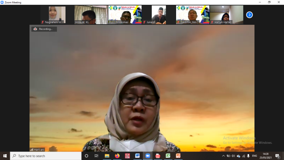Open the Windows Start menu
Viewport: 284px width, 160px height.
pos(5,156)
